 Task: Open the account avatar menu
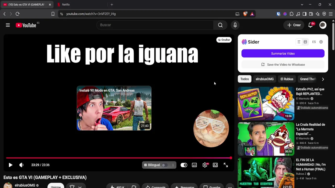tap(323, 25)
